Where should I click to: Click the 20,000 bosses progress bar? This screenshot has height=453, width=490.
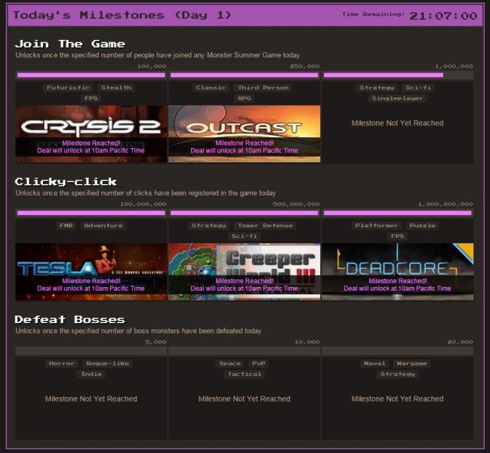pos(397,351)
